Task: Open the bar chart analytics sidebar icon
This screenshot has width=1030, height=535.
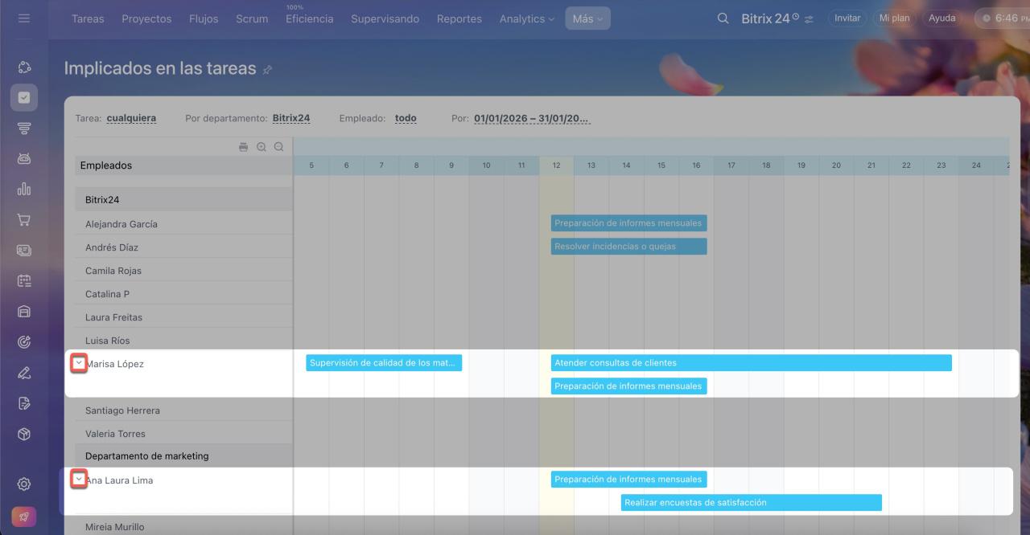Action: coord(24,190)
